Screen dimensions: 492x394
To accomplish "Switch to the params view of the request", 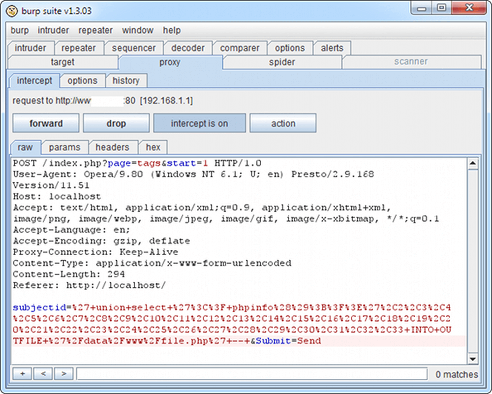I will point(65,147).
